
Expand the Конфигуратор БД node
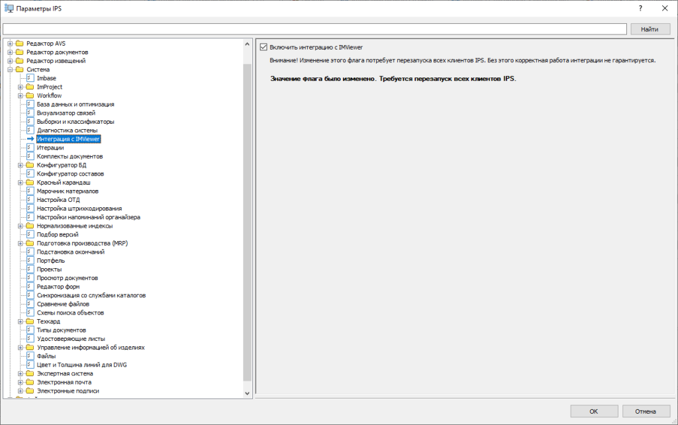click(21, 165)
